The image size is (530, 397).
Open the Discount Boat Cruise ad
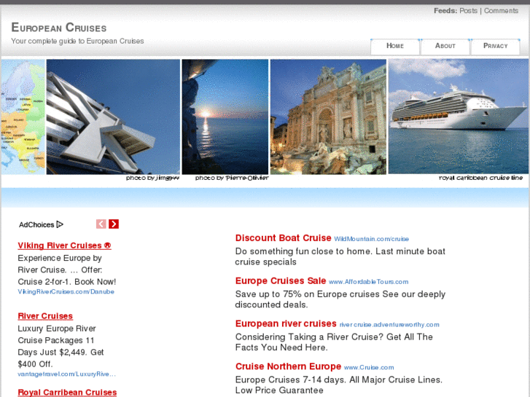pyautogui.click(x=284, y=238)
